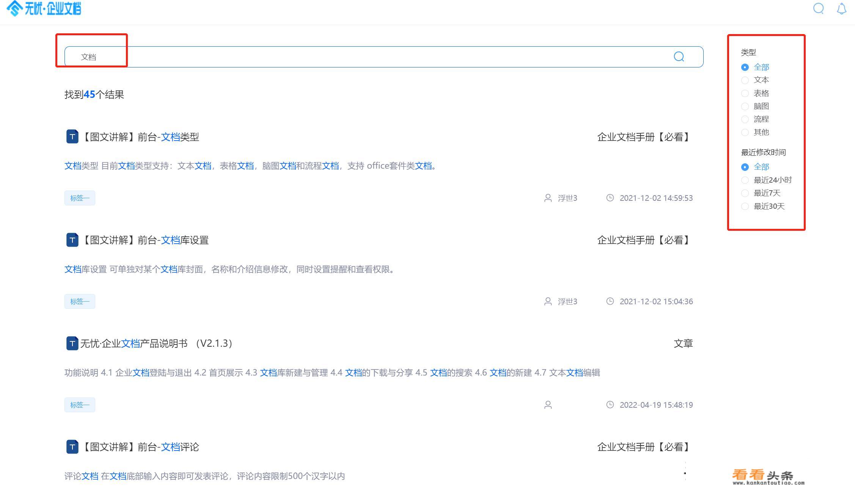Select 其他 type filter

click(755, 132)
